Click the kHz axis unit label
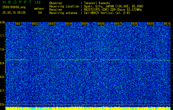This screenshot has height=110, width=173. pos(2,22)
